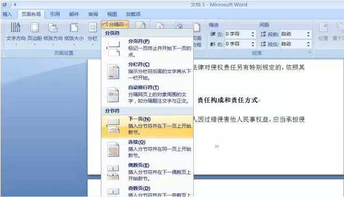Click the 偶数页(E) even page icon

click(113, 173)
